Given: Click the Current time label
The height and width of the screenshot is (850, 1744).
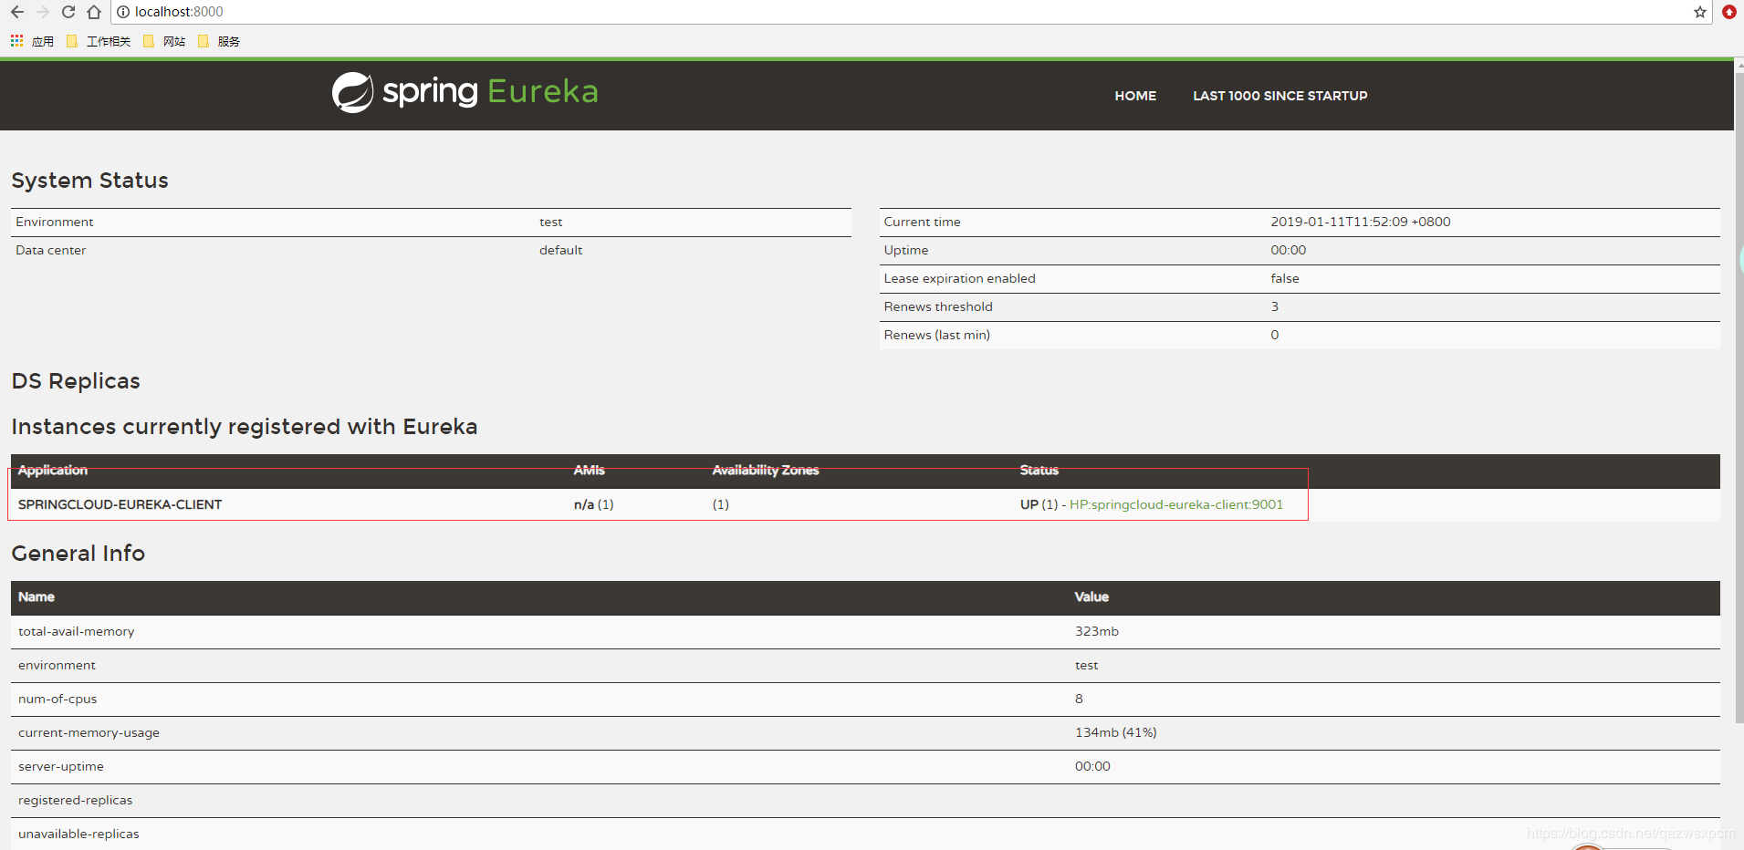Looking at the screenshot, I should pos(923,222).
